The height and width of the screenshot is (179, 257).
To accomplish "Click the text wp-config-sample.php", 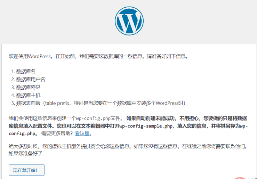I will pos(146,126).
